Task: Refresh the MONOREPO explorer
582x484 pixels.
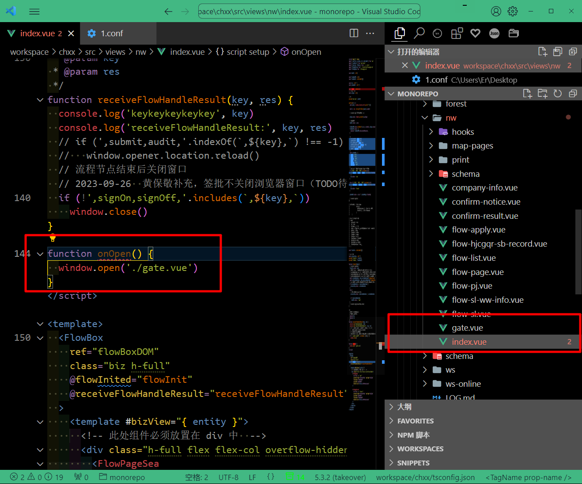Action: pos(558,94)
